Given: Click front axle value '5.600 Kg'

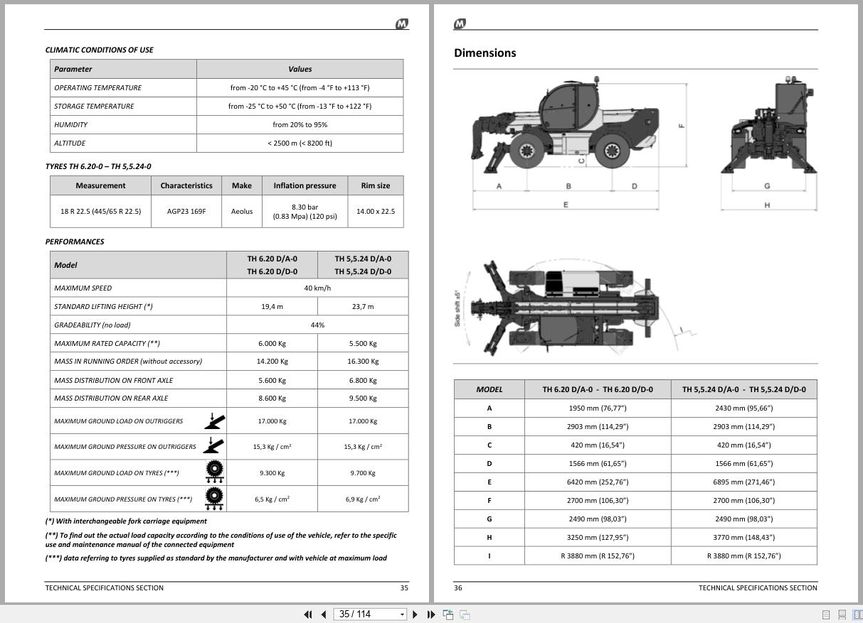Looking at the screenshot, I should [x=272, y=380].
